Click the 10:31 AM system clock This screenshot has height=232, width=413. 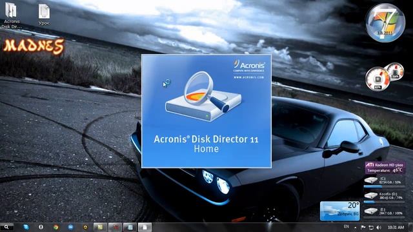[396, 227]
